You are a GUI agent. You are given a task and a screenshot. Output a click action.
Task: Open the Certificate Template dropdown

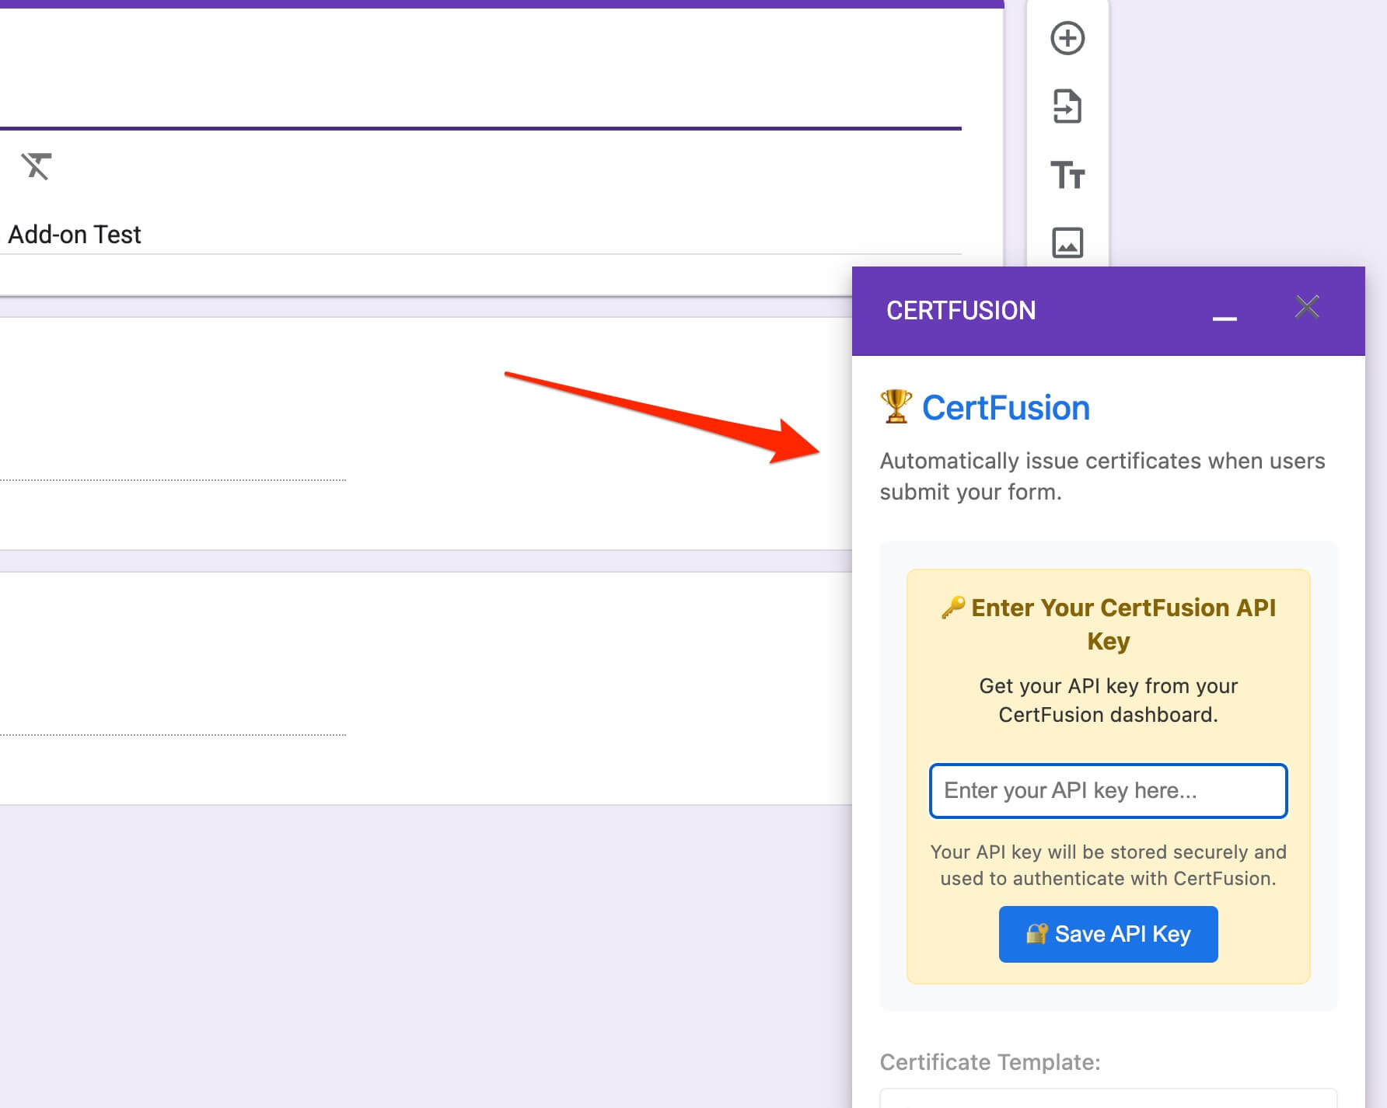click(1108, 1098)
